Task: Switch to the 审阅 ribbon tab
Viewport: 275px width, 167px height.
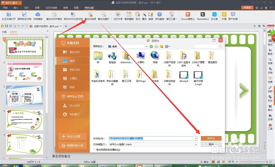Action: point(65,8)
